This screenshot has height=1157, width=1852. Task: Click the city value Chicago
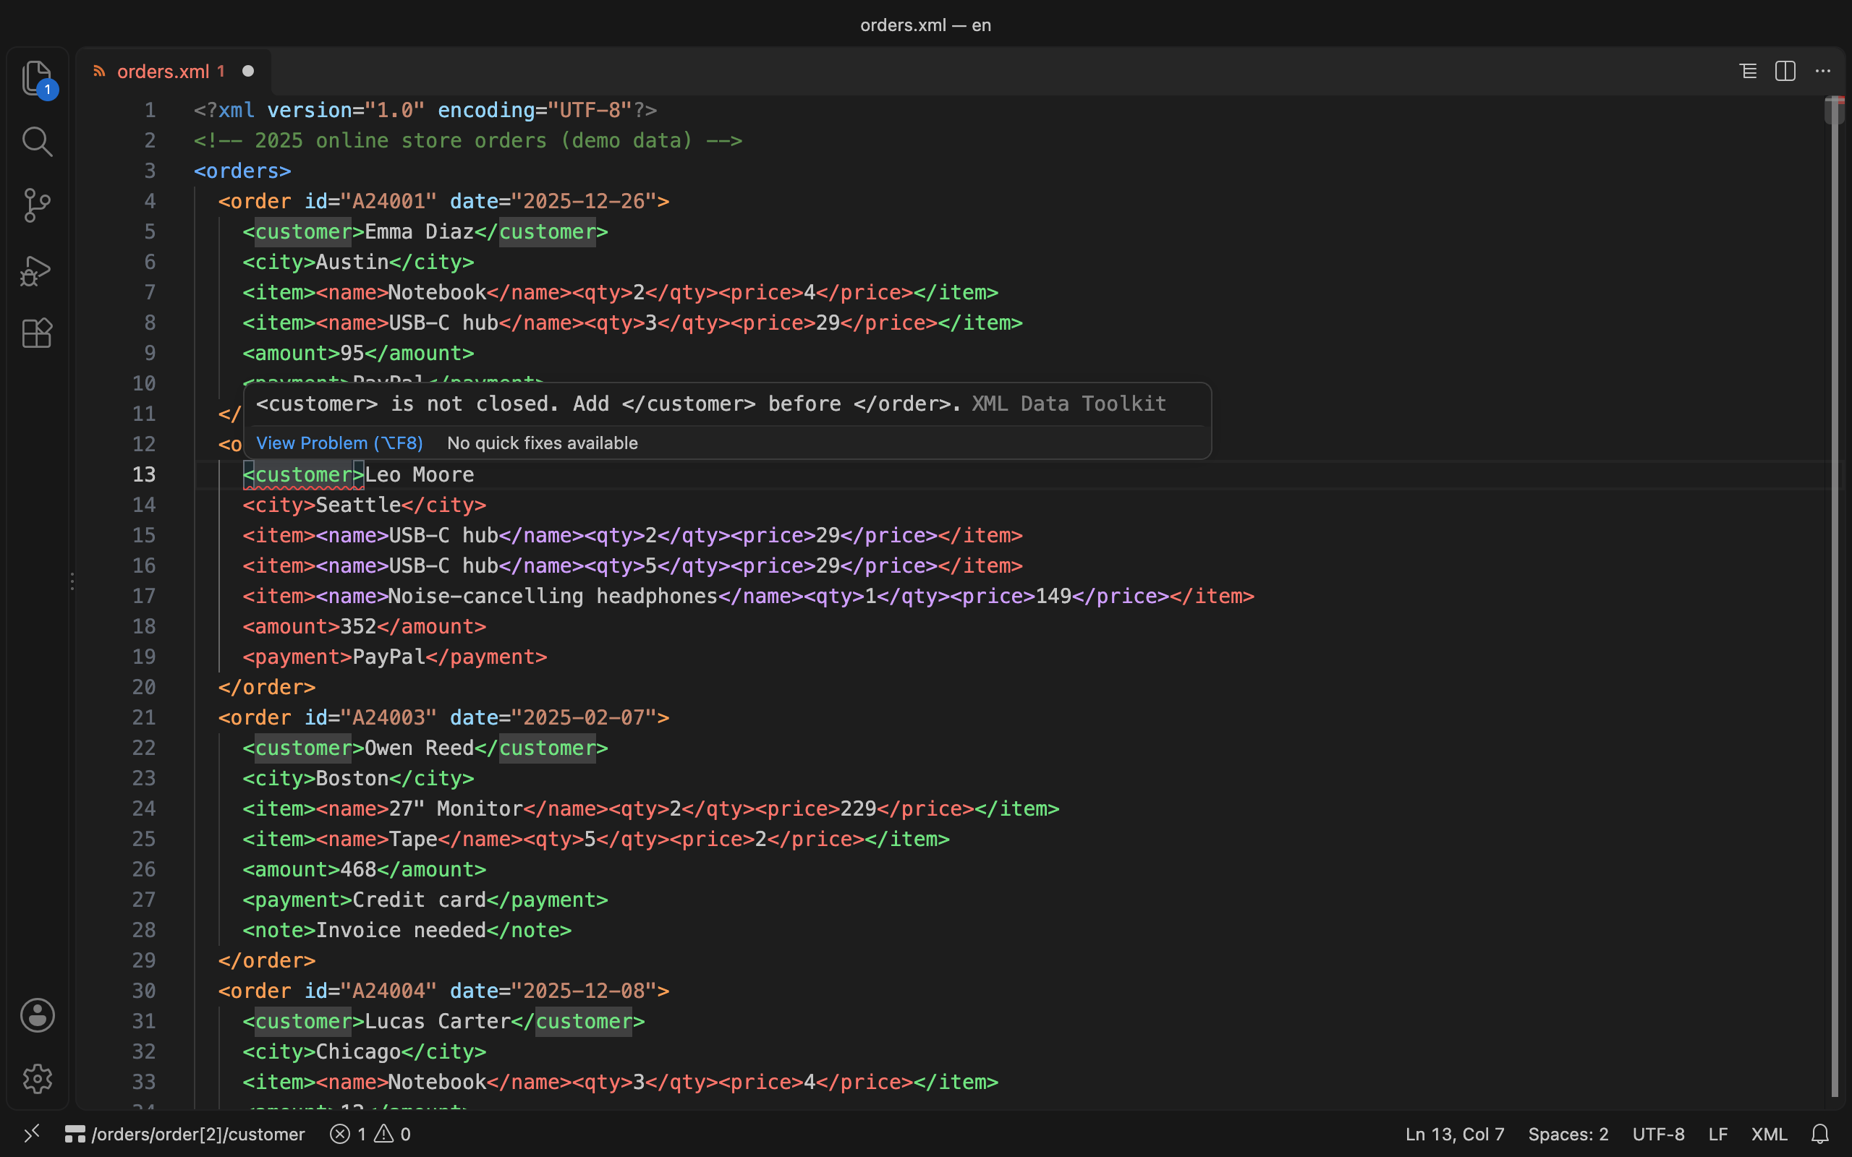pos(358,1051)
